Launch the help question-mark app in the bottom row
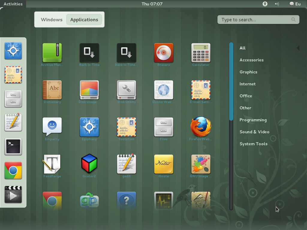 point(127,201)
